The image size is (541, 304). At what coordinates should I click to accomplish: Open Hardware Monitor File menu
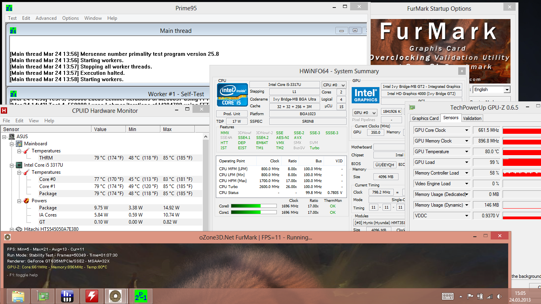6,121
